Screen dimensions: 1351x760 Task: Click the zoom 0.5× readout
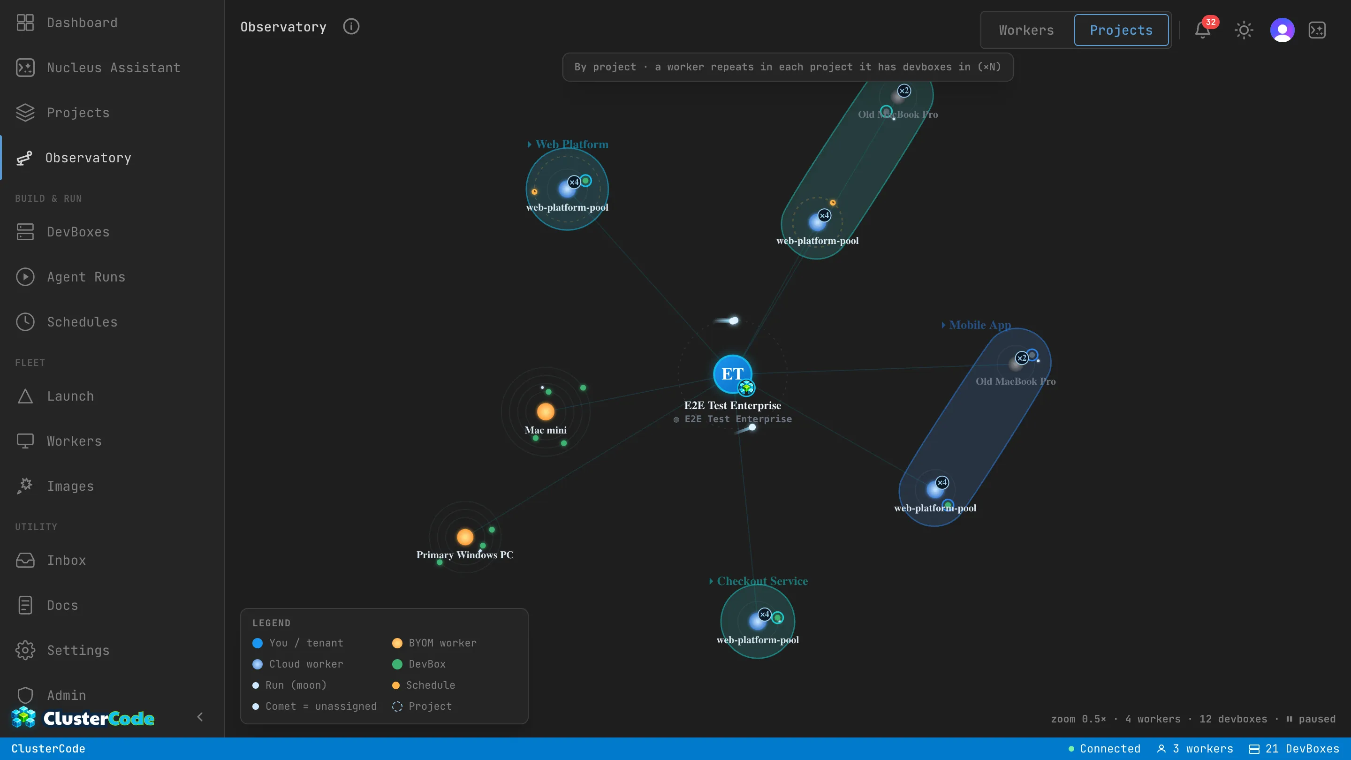(x=1078, y=719)
